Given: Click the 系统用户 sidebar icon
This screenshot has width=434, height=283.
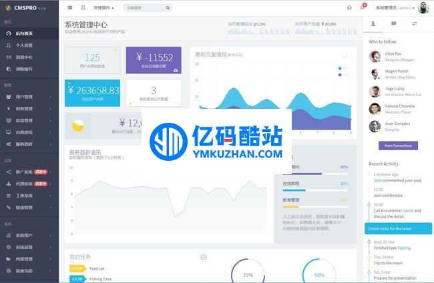Looking at the screenshot, I should 9,236.
